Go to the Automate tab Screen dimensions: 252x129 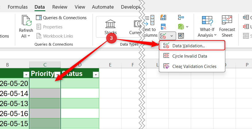point(103,7)
